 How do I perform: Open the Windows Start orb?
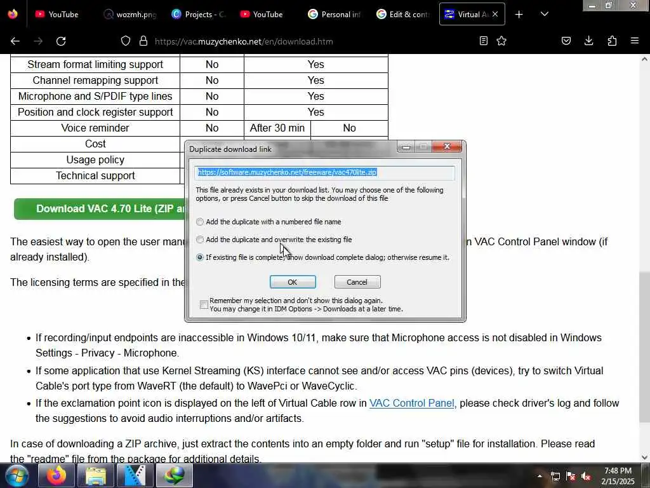17,475
